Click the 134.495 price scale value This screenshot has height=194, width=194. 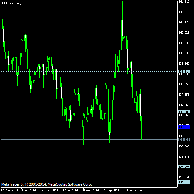pyautogui.click(x=184, y=178)
